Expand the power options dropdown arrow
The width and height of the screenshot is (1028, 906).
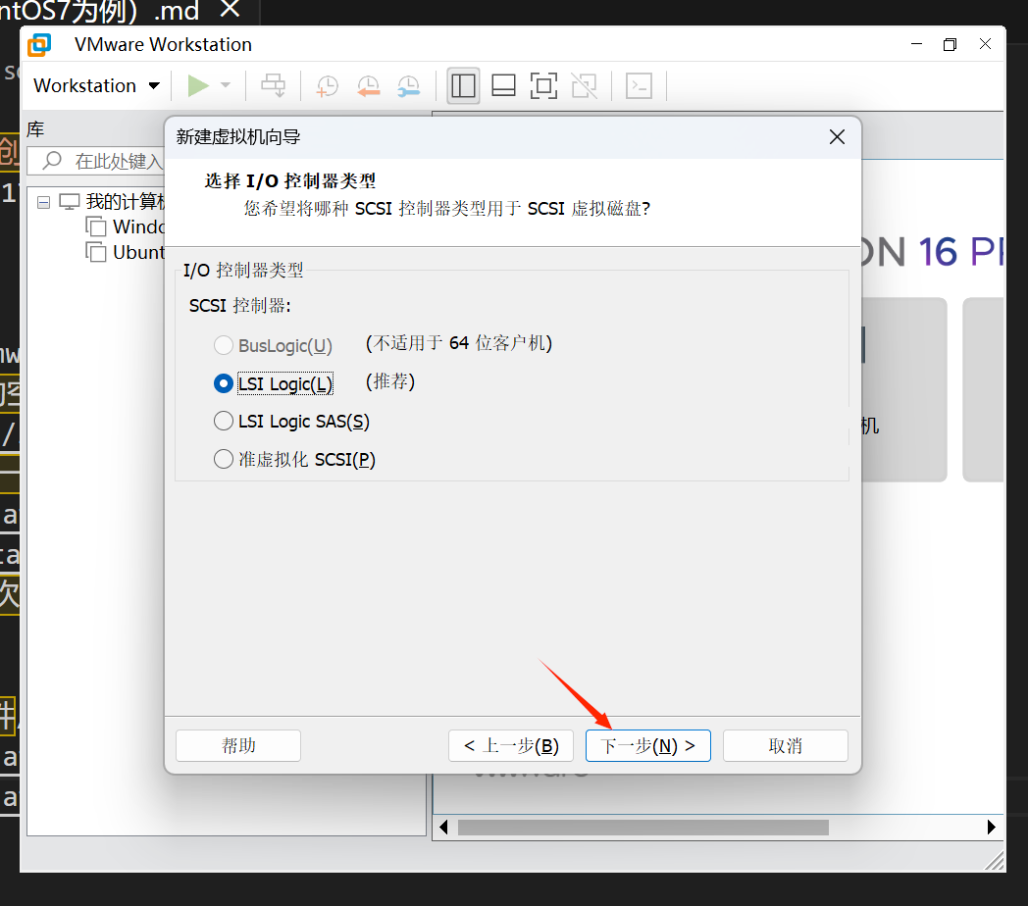point(226,85)
